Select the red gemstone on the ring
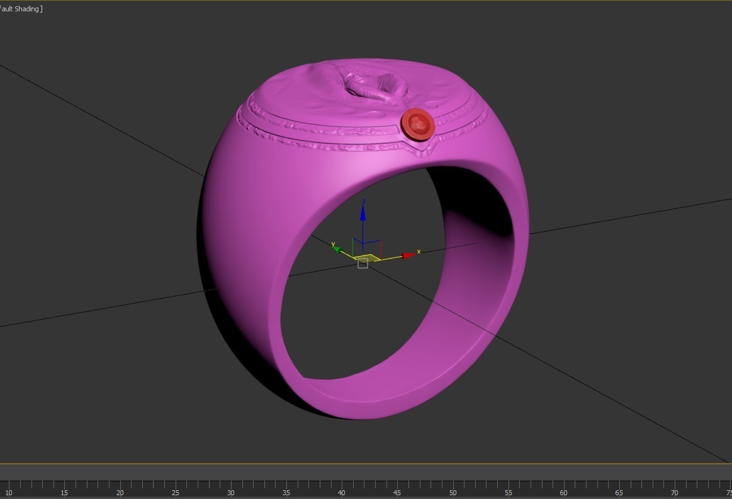Image resolution: width=732 pixels, height=499 pixels. [x=417, y=123]
